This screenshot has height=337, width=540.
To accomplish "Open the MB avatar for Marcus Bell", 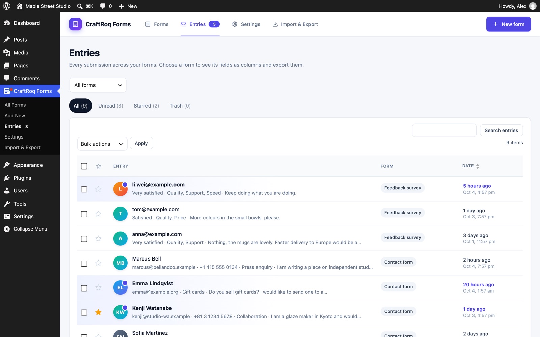I will [120, 263].
